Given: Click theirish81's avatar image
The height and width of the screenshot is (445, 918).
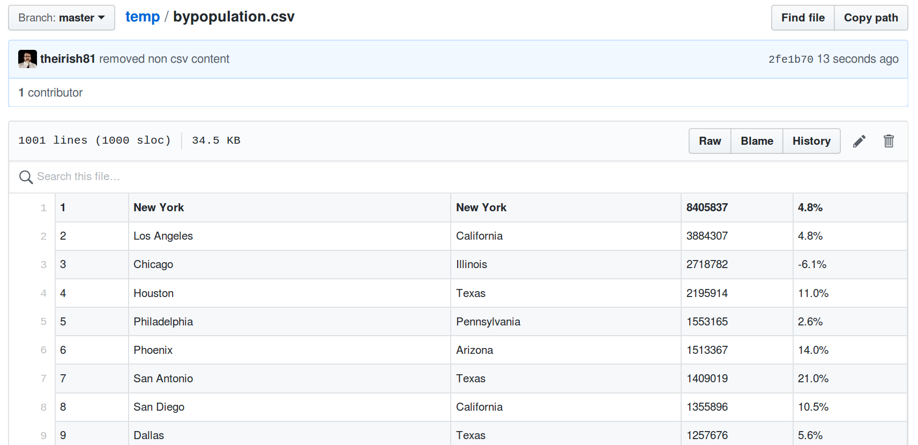Looking at the screenshot, I should 27,59.
